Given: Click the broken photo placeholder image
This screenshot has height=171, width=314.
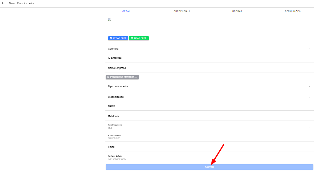Looking at the screenshot, I should pos(109,20).
